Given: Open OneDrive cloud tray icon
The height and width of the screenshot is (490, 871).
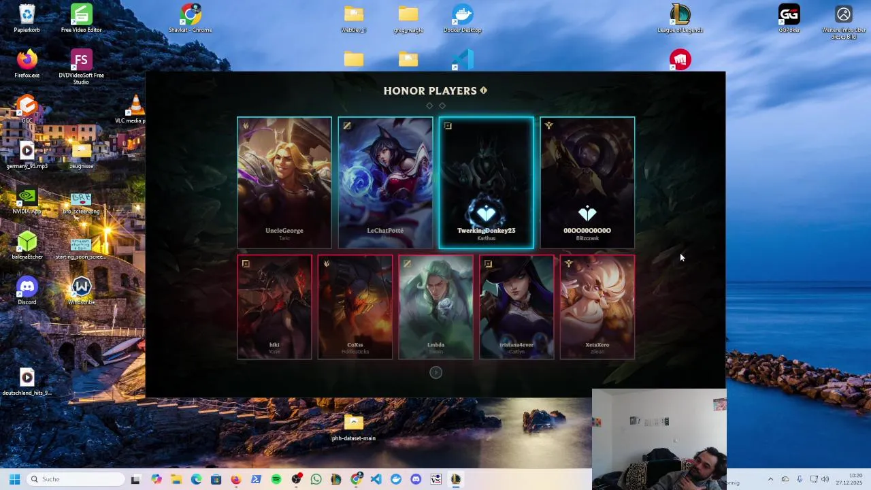Looking at the screenshot, I should [x=785, y=479].
